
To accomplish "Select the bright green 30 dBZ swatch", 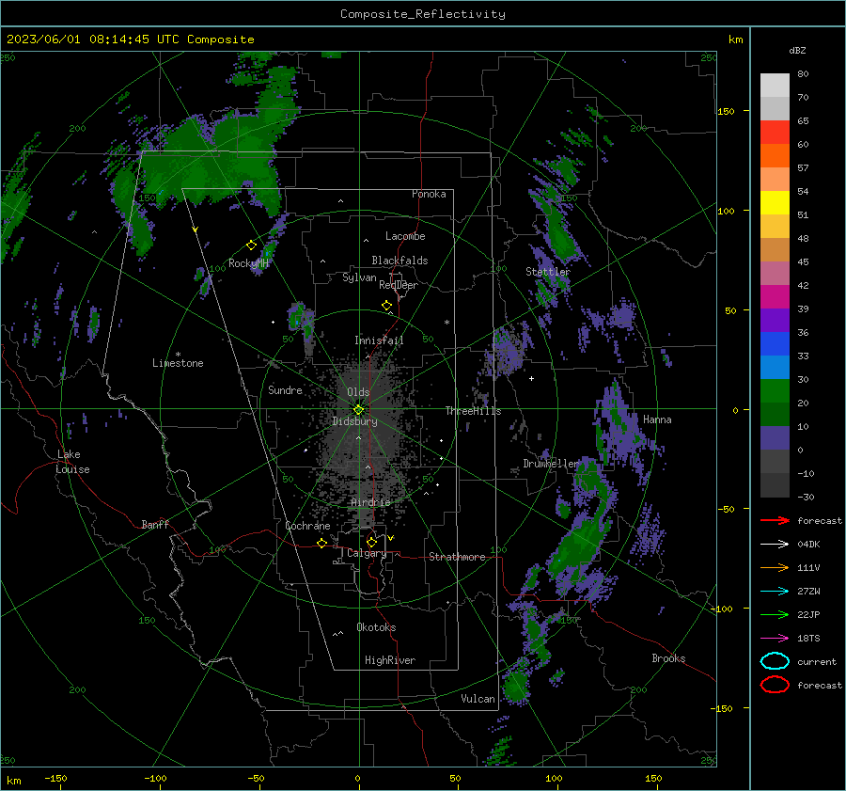I will pos(775,391).
